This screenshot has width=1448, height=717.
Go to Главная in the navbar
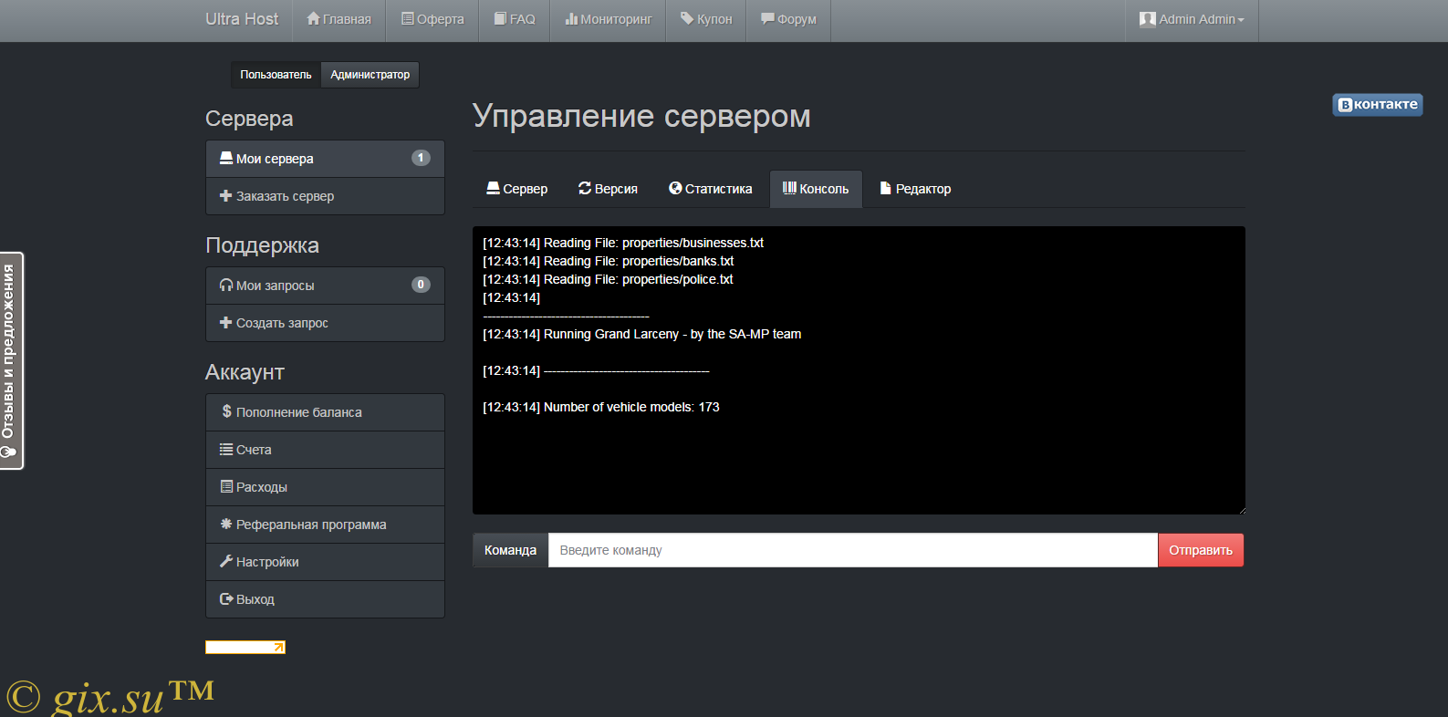tap(339, 19)
